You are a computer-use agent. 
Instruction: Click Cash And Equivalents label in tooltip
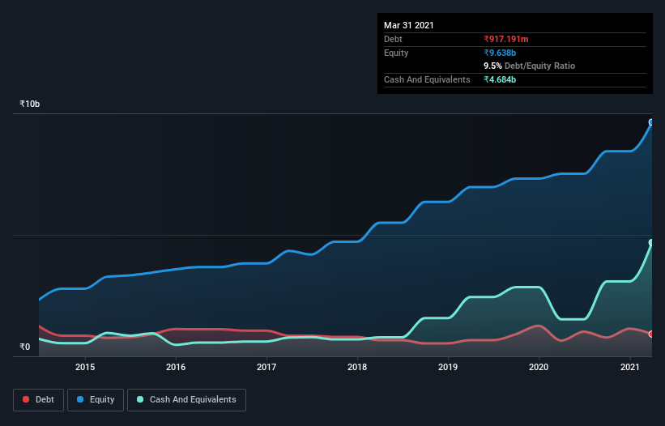pyautogui.click(x=427, y=79)
